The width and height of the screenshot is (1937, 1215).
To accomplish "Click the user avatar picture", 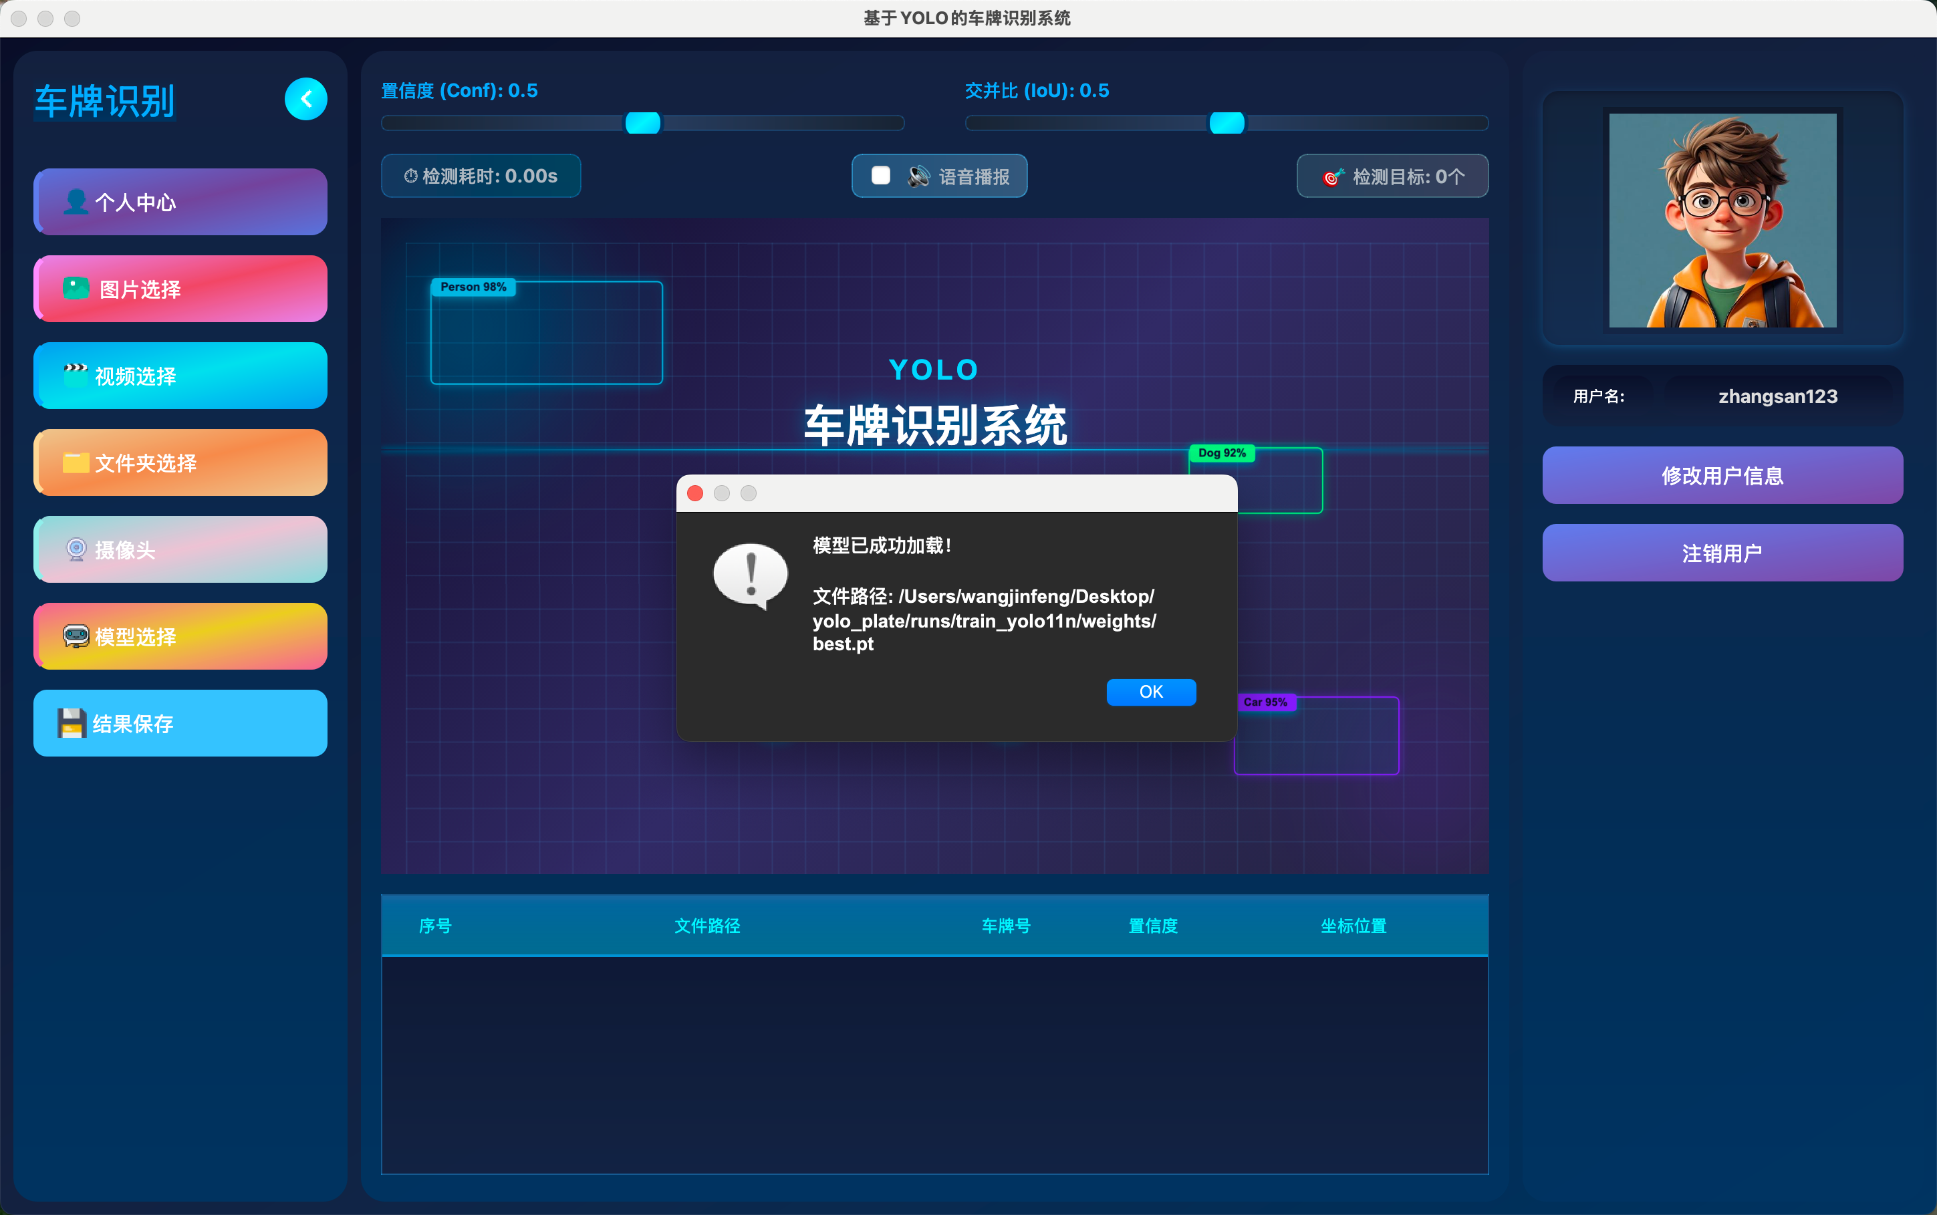I will click(x=1722, y=220).
